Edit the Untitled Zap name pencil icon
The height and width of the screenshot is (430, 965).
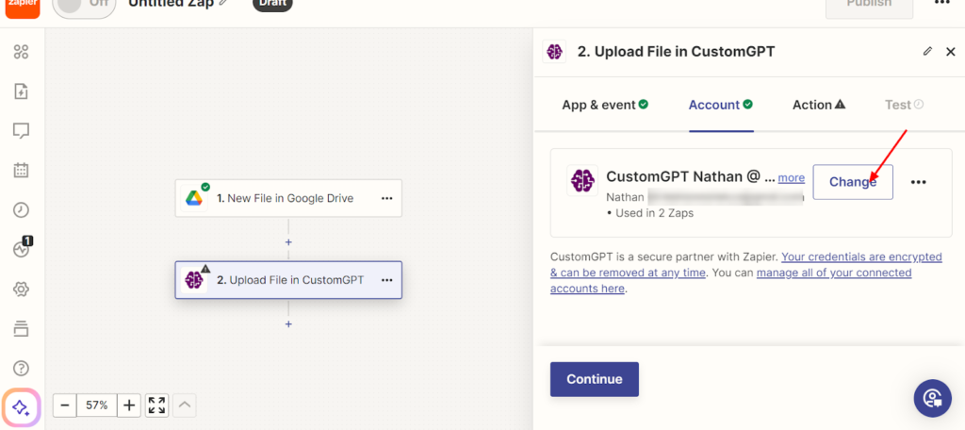click(223, 3)
